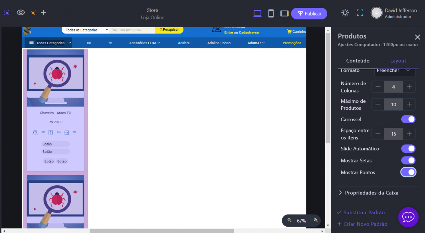The height and width of the screenshot is (233, 425).
Task: Increase Número de Colunas with plus
Action: tap(409, 87)
